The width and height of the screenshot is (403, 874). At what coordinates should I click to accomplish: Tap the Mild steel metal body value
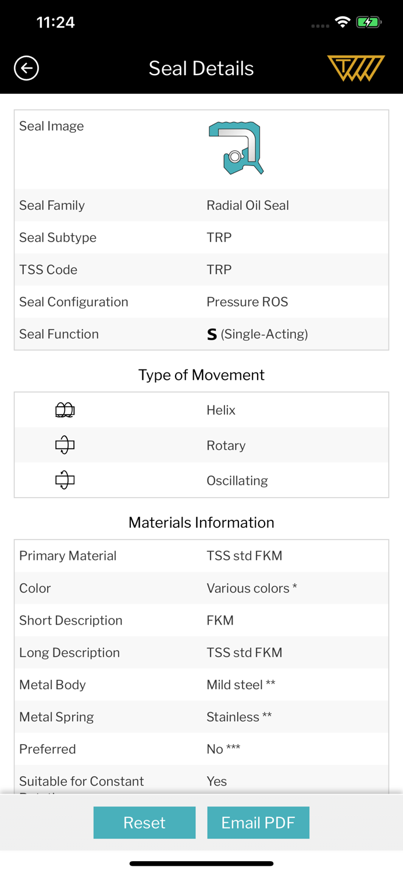[x=241, y=685]
